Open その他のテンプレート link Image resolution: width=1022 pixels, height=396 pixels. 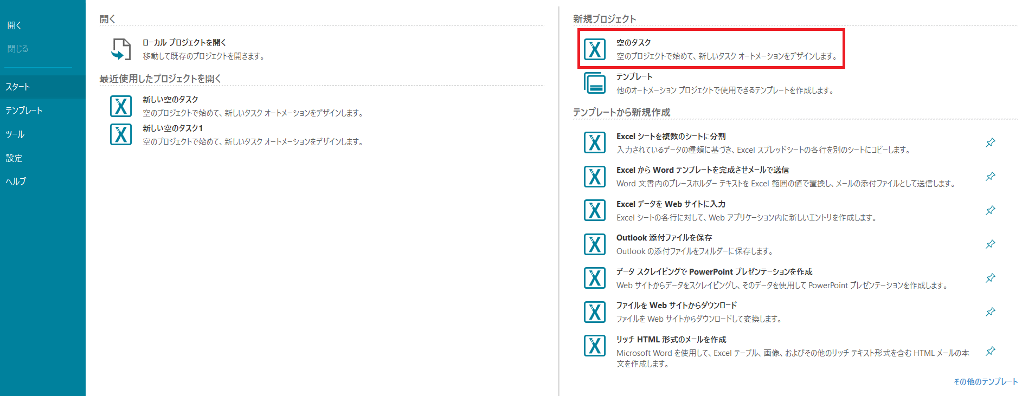[x=986, y=382]
